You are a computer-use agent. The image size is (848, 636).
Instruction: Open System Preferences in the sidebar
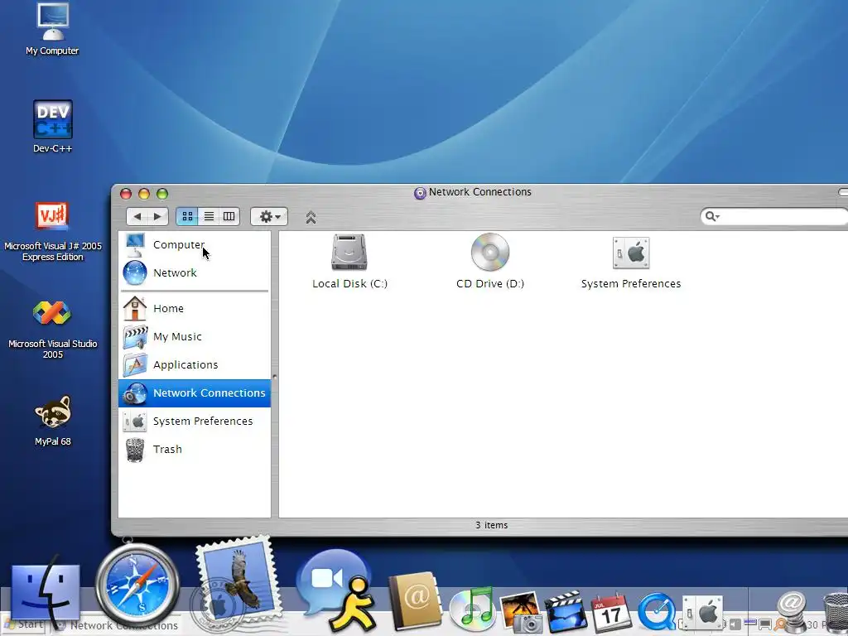pos(195,422)
